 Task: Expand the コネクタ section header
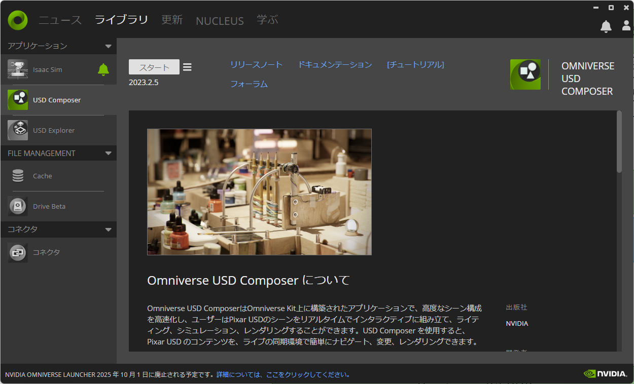point(108,229)
